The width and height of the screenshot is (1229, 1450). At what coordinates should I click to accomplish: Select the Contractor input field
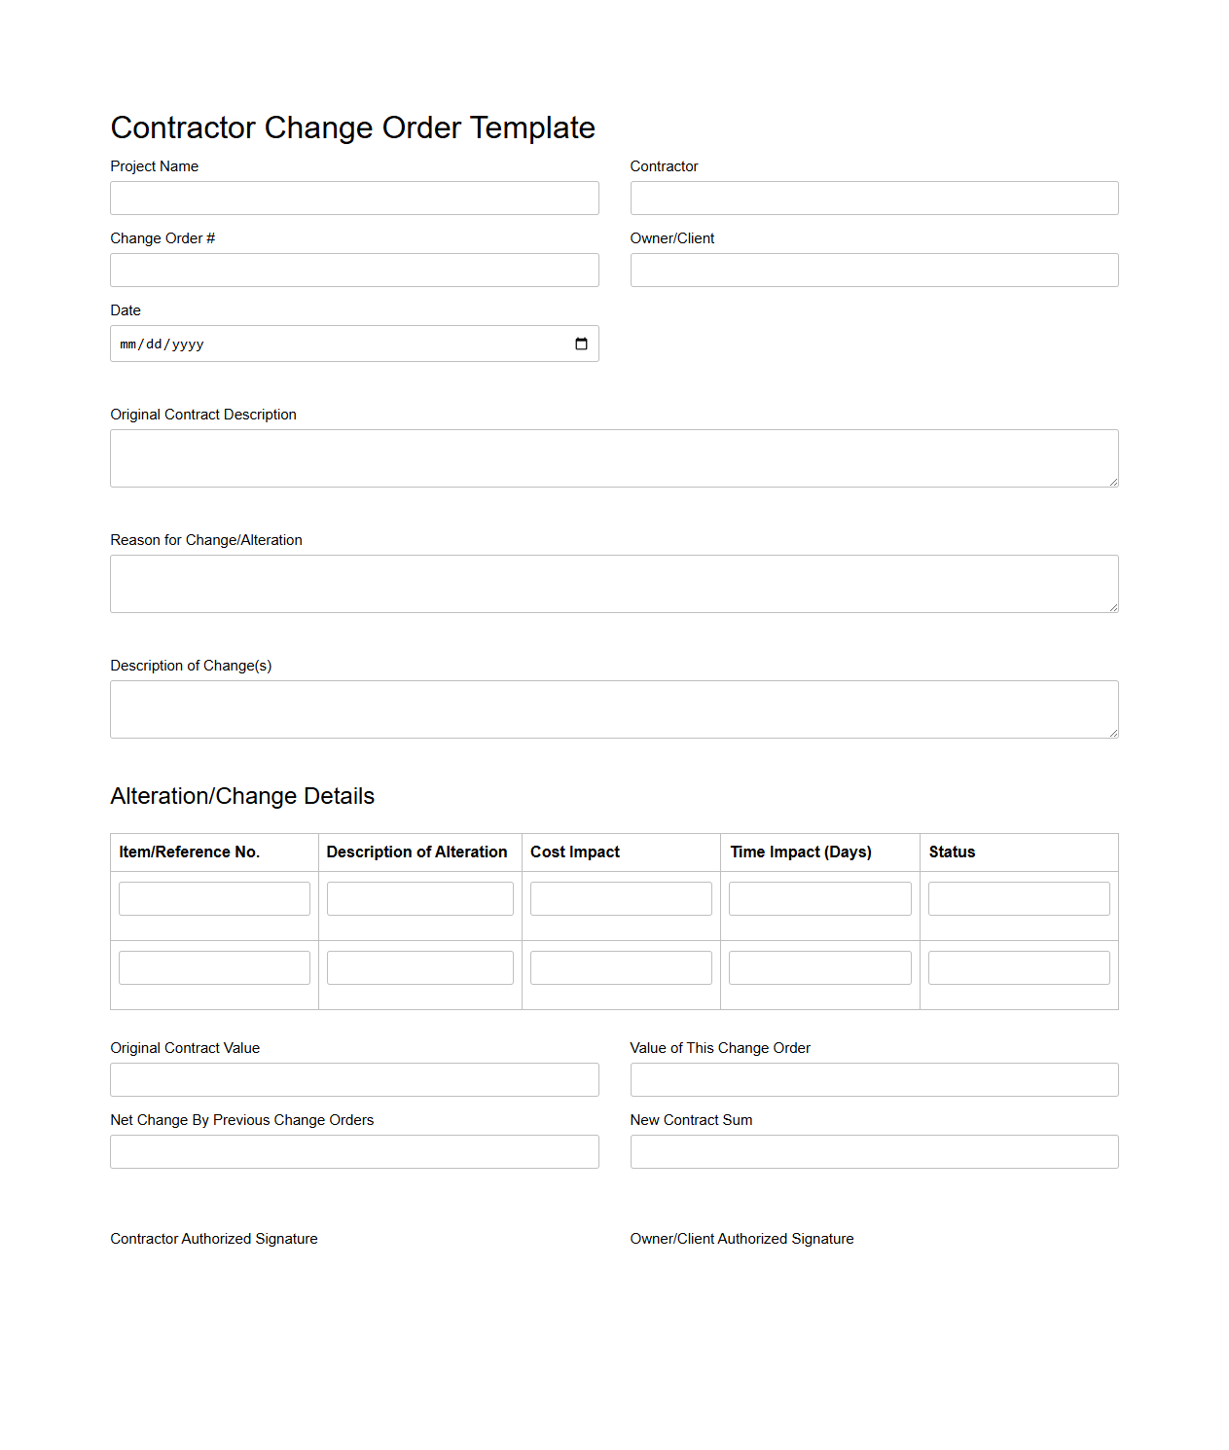874,198
